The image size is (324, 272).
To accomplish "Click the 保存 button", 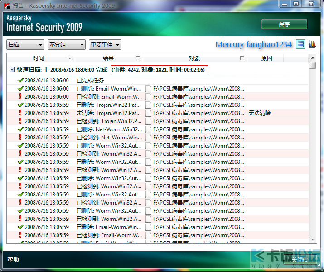I will click(x=284, y=24).
